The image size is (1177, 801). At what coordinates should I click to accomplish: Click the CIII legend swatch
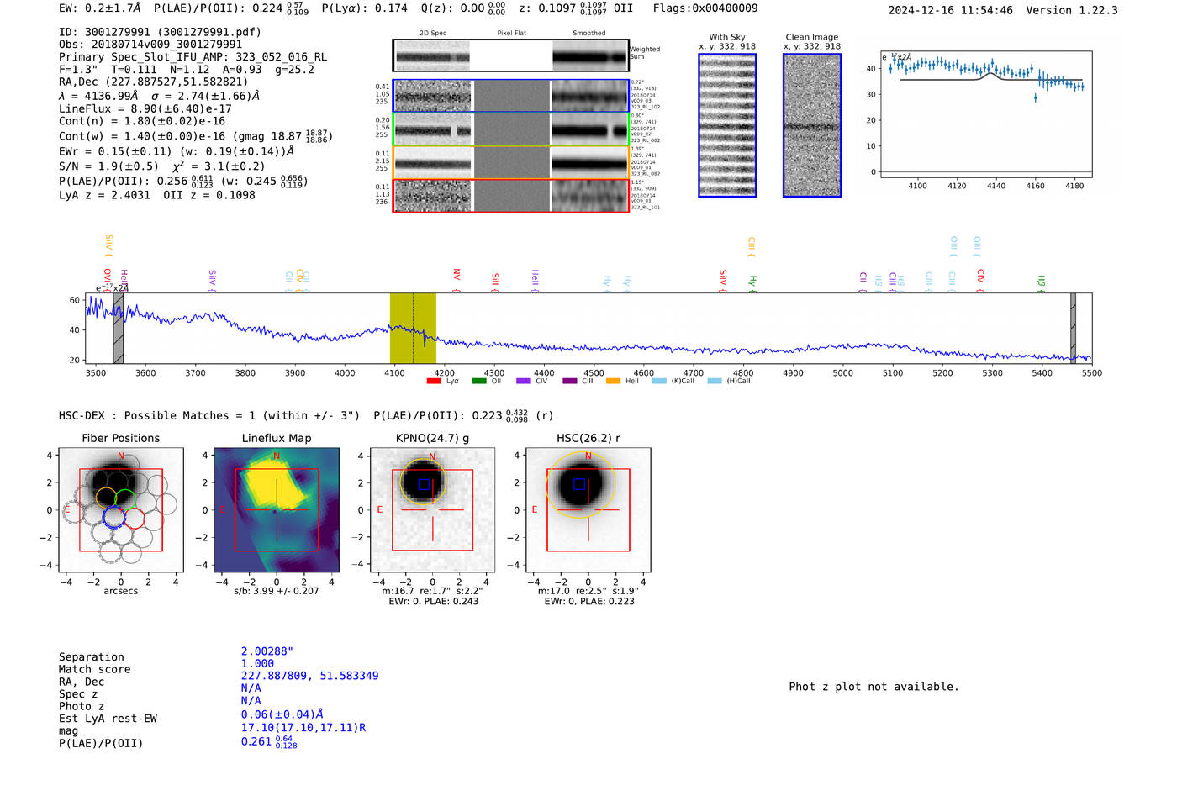coord(570,381)
